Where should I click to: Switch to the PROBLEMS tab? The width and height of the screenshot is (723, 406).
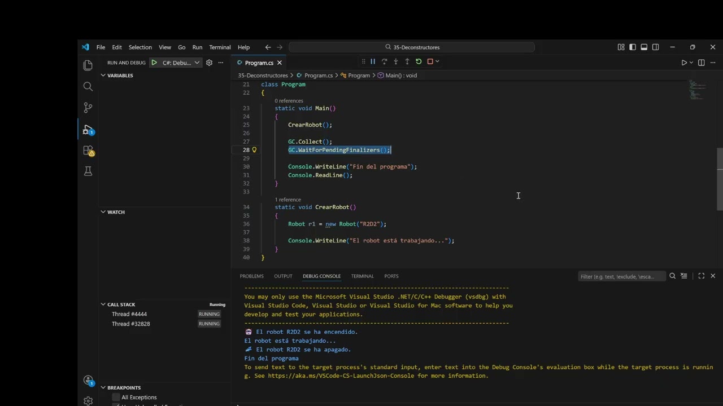tap(252, 276)
